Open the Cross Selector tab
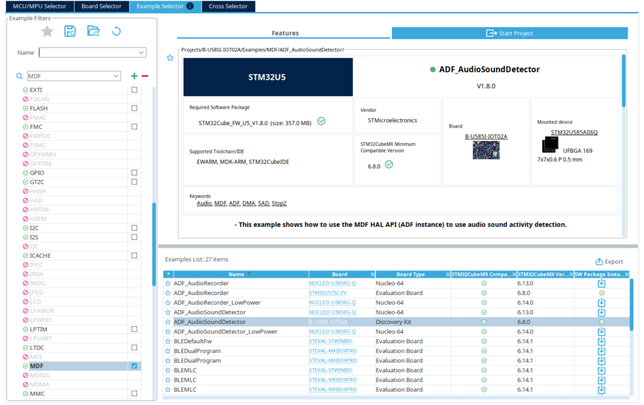The height and width of the screenshot is (405, 644). tap(228, 6)
